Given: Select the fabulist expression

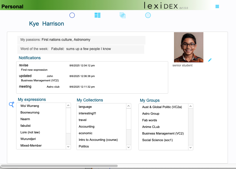Looking at the screenshot, I should click(x=25, y=126).
